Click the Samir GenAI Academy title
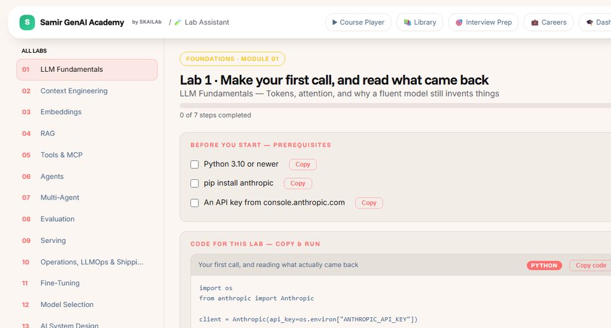The image size is (611, 328). click(82, 23)
